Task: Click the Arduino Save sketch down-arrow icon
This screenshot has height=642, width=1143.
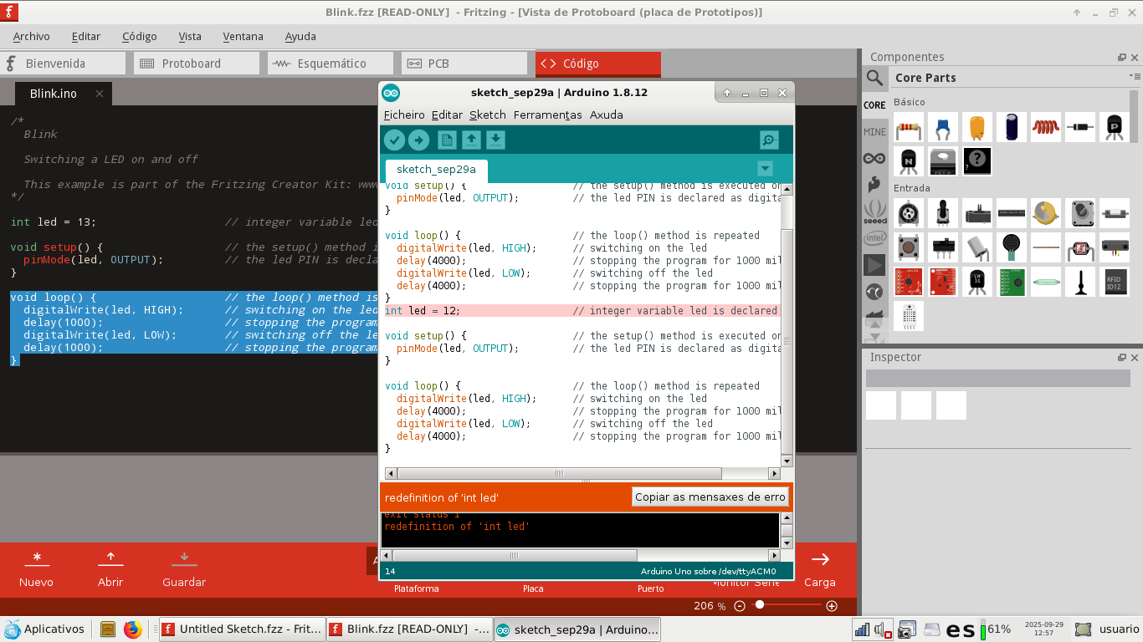Action: [x=495, y=140]
